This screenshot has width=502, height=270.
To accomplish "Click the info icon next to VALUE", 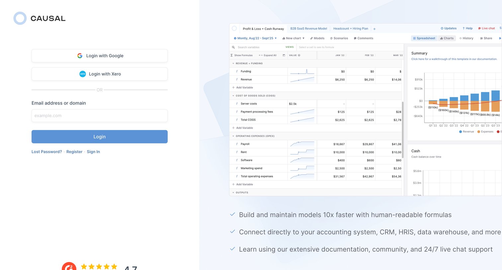I will tap(299, 55).
